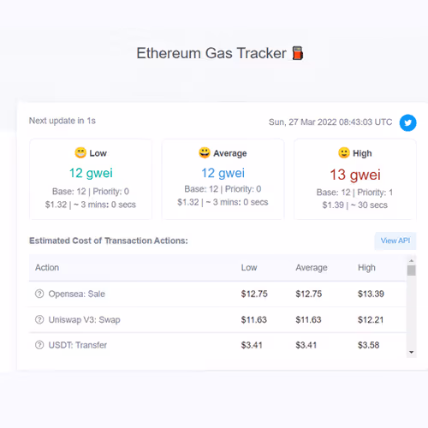
Task: Click the scrollbar down arrow
Action: (411, 352)
